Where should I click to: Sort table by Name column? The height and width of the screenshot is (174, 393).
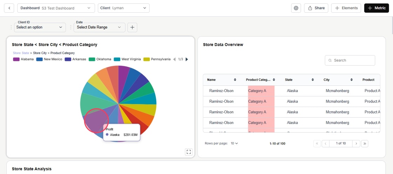coord(235,80)
